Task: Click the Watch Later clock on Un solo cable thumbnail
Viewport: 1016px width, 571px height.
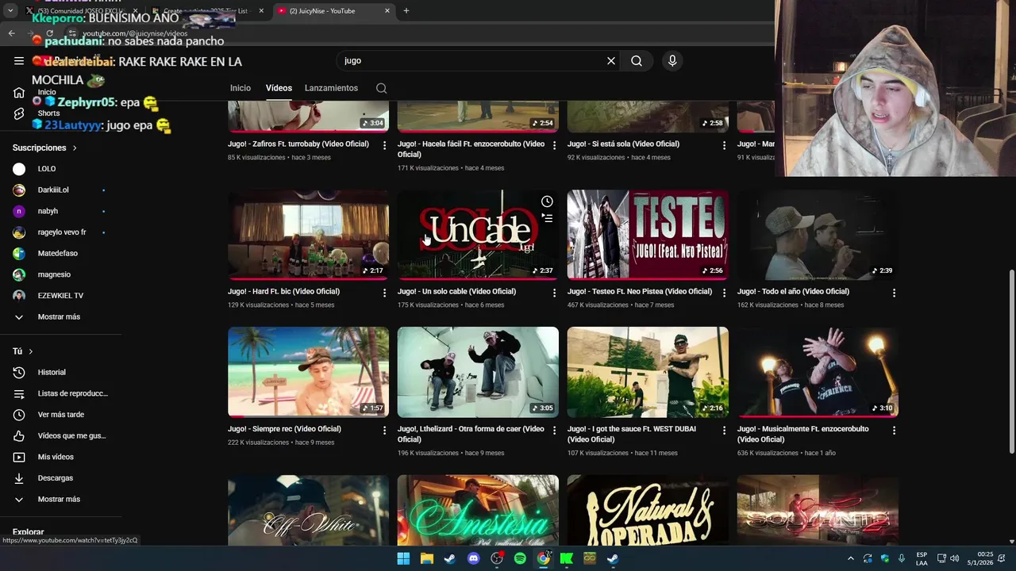Action: [547, 201]
